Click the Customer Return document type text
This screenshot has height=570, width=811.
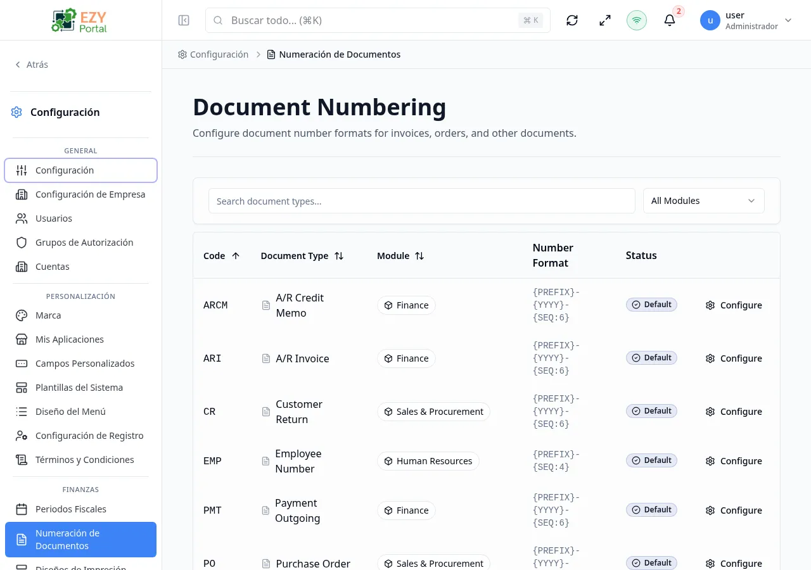click(x=299, y=412)
